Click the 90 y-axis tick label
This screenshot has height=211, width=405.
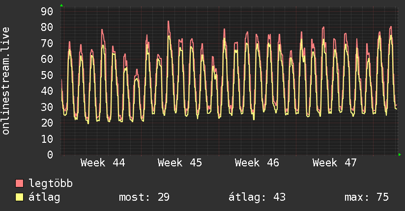click(x=47, y=11)
